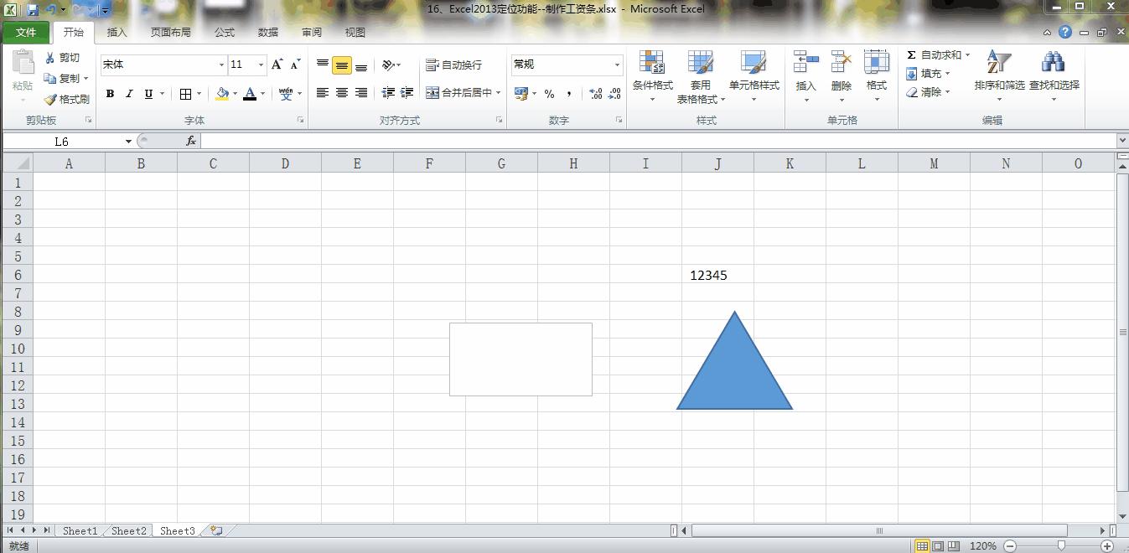Switch to the Insert (插入) tab

(117, 33)
